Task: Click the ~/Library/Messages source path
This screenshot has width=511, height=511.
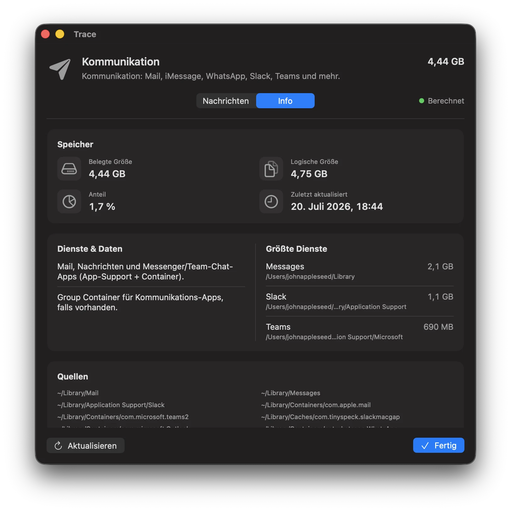Action: point(291,393)
